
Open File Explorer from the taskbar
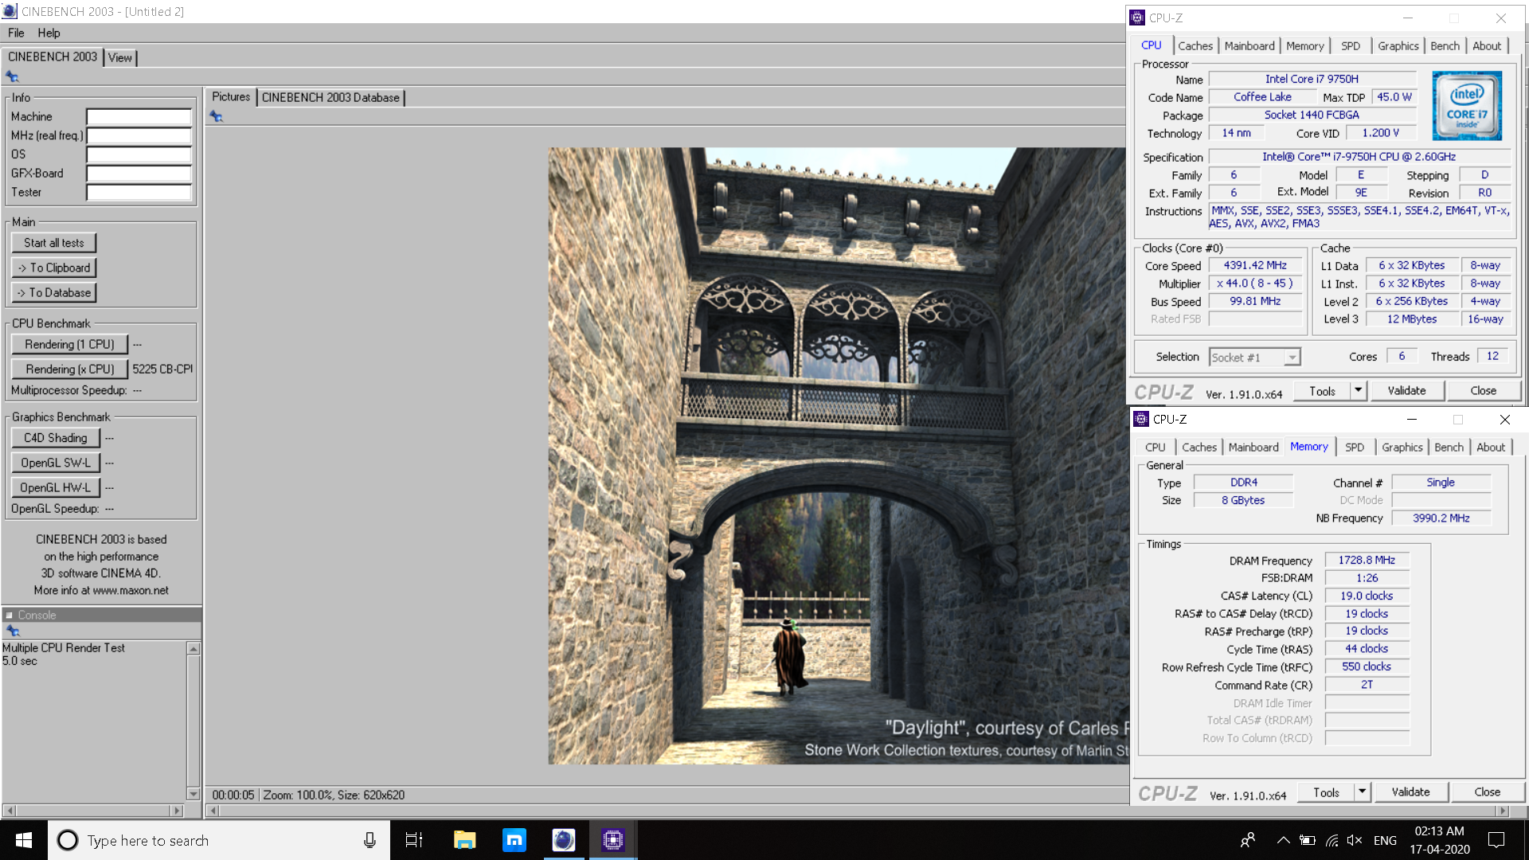[x=464, y=840]
